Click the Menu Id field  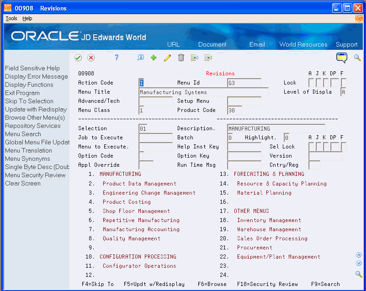pyautogui.click(x=244, y=83)
